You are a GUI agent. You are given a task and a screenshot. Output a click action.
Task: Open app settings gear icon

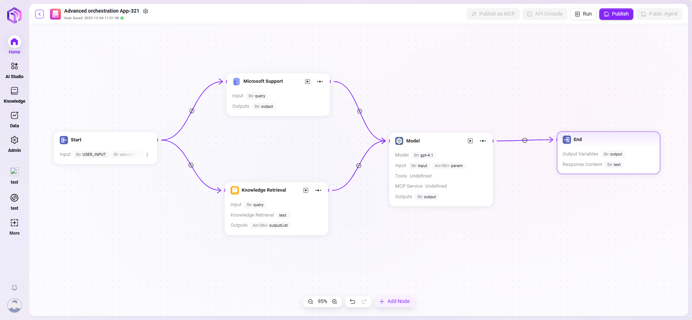tap(146, 11)
